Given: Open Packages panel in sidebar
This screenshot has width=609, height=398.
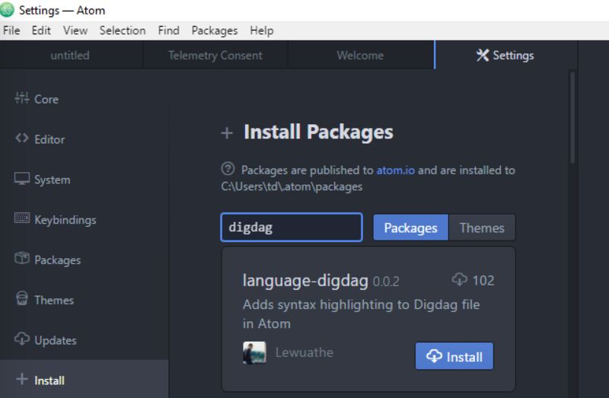Looking at the screenshot, I should pos(84,259).
